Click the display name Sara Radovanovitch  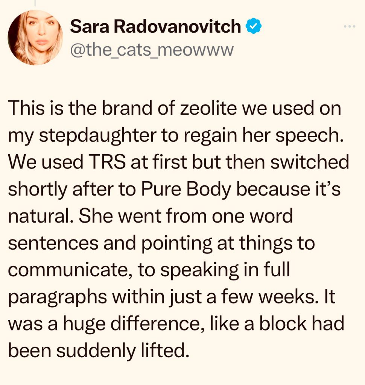pyautogui.click(x=155, y=27)
